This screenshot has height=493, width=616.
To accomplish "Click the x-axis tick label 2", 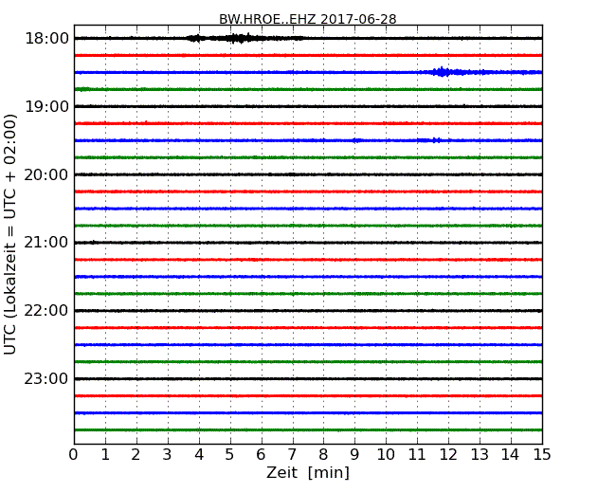I will tap(136, 455).
